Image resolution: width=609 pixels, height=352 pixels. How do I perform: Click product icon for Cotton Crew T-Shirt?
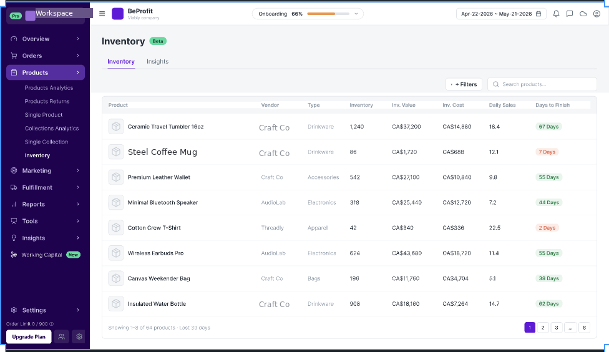tap(115, 228)
